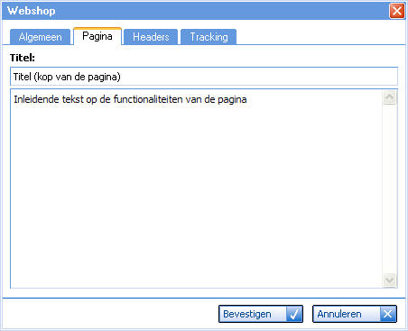
Task: Open the Headers tab
Action: [151, 37]
